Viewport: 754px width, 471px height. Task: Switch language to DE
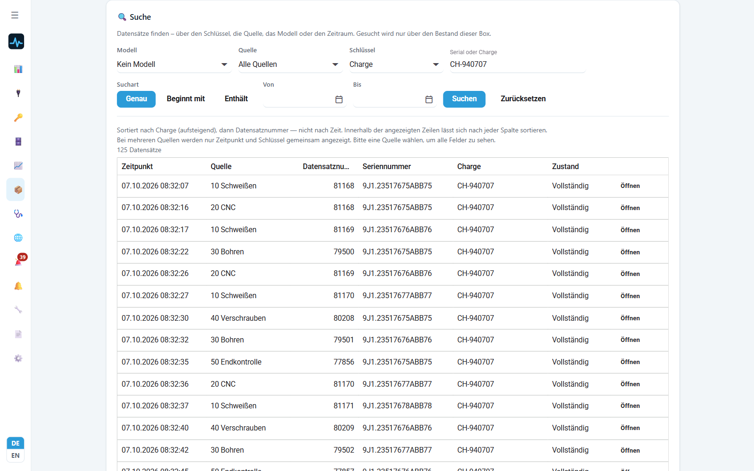pos(16,443)
